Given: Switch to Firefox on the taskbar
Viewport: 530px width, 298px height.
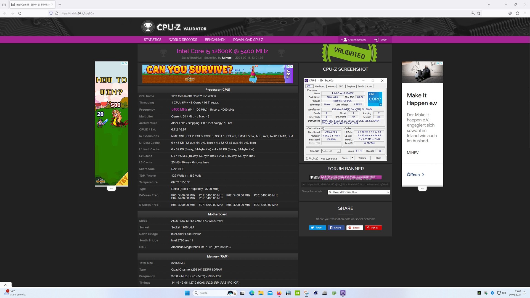Looking at the screenshot, I should click(x=279, y=293).
